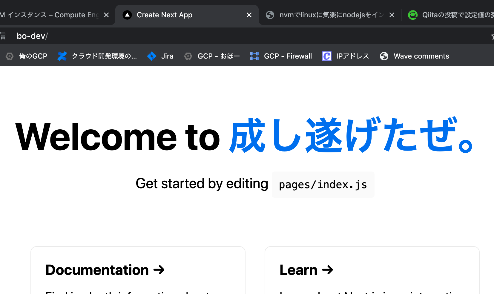The image size is (494, 294).
Task: Click the Vercel triangle favicon on active tab
Action: (127, 15)
